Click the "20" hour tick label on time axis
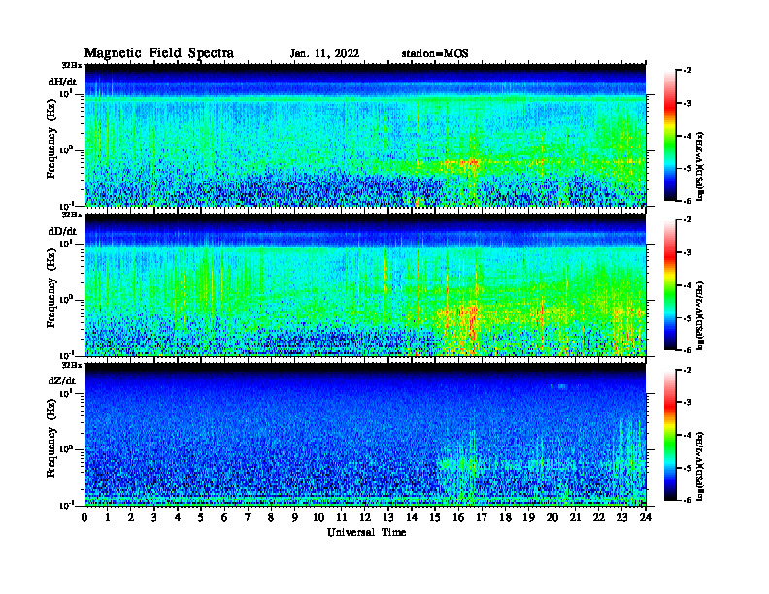769x594 pixels. pos(552,517)
